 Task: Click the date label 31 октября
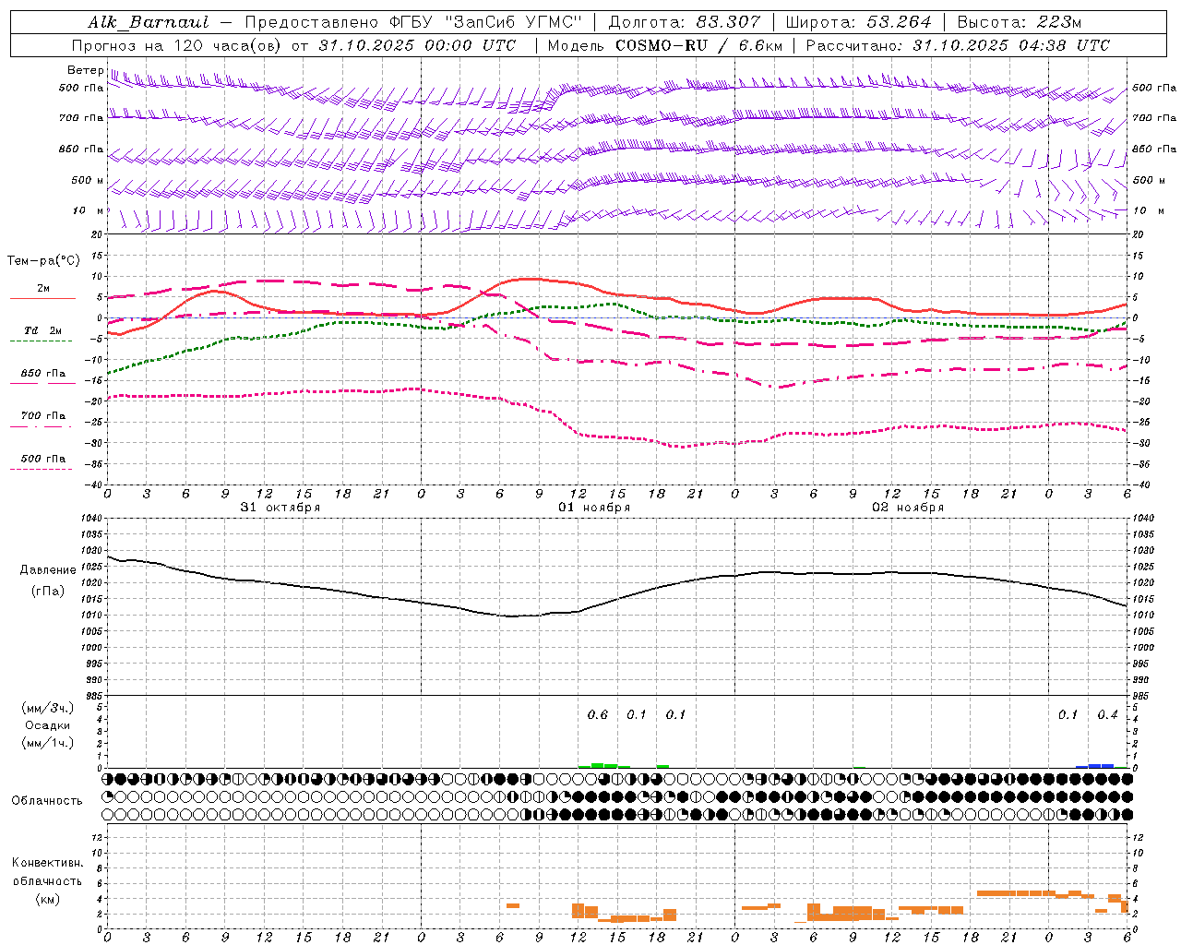280,508
